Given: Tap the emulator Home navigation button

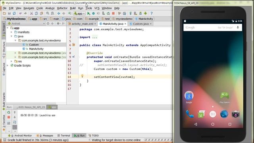Looking at the screenshot, I should pos(213,124).
